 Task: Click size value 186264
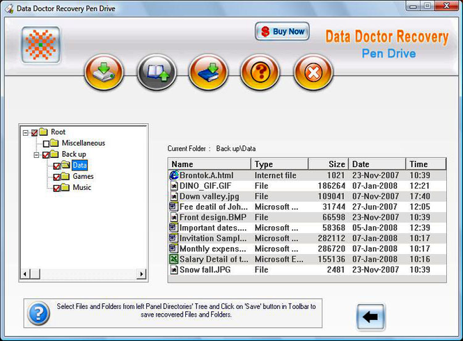(331, 186)
